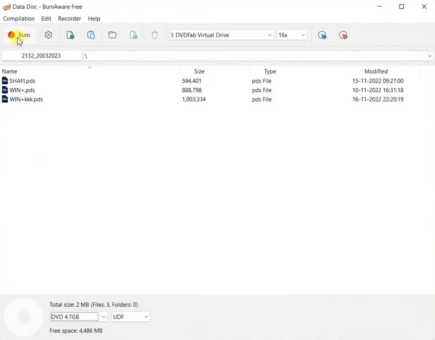The image size is (435, 340).
Task: Click the file properties icon
Action: point(134,35)
